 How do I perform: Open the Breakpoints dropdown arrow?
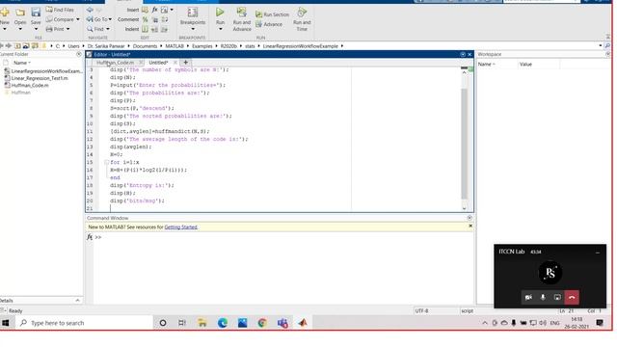[193, 29]
